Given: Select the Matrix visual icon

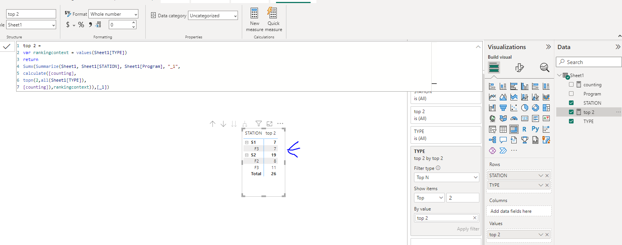Looking at the screenshot, I should pyautogui.click(x=514, y=129).
